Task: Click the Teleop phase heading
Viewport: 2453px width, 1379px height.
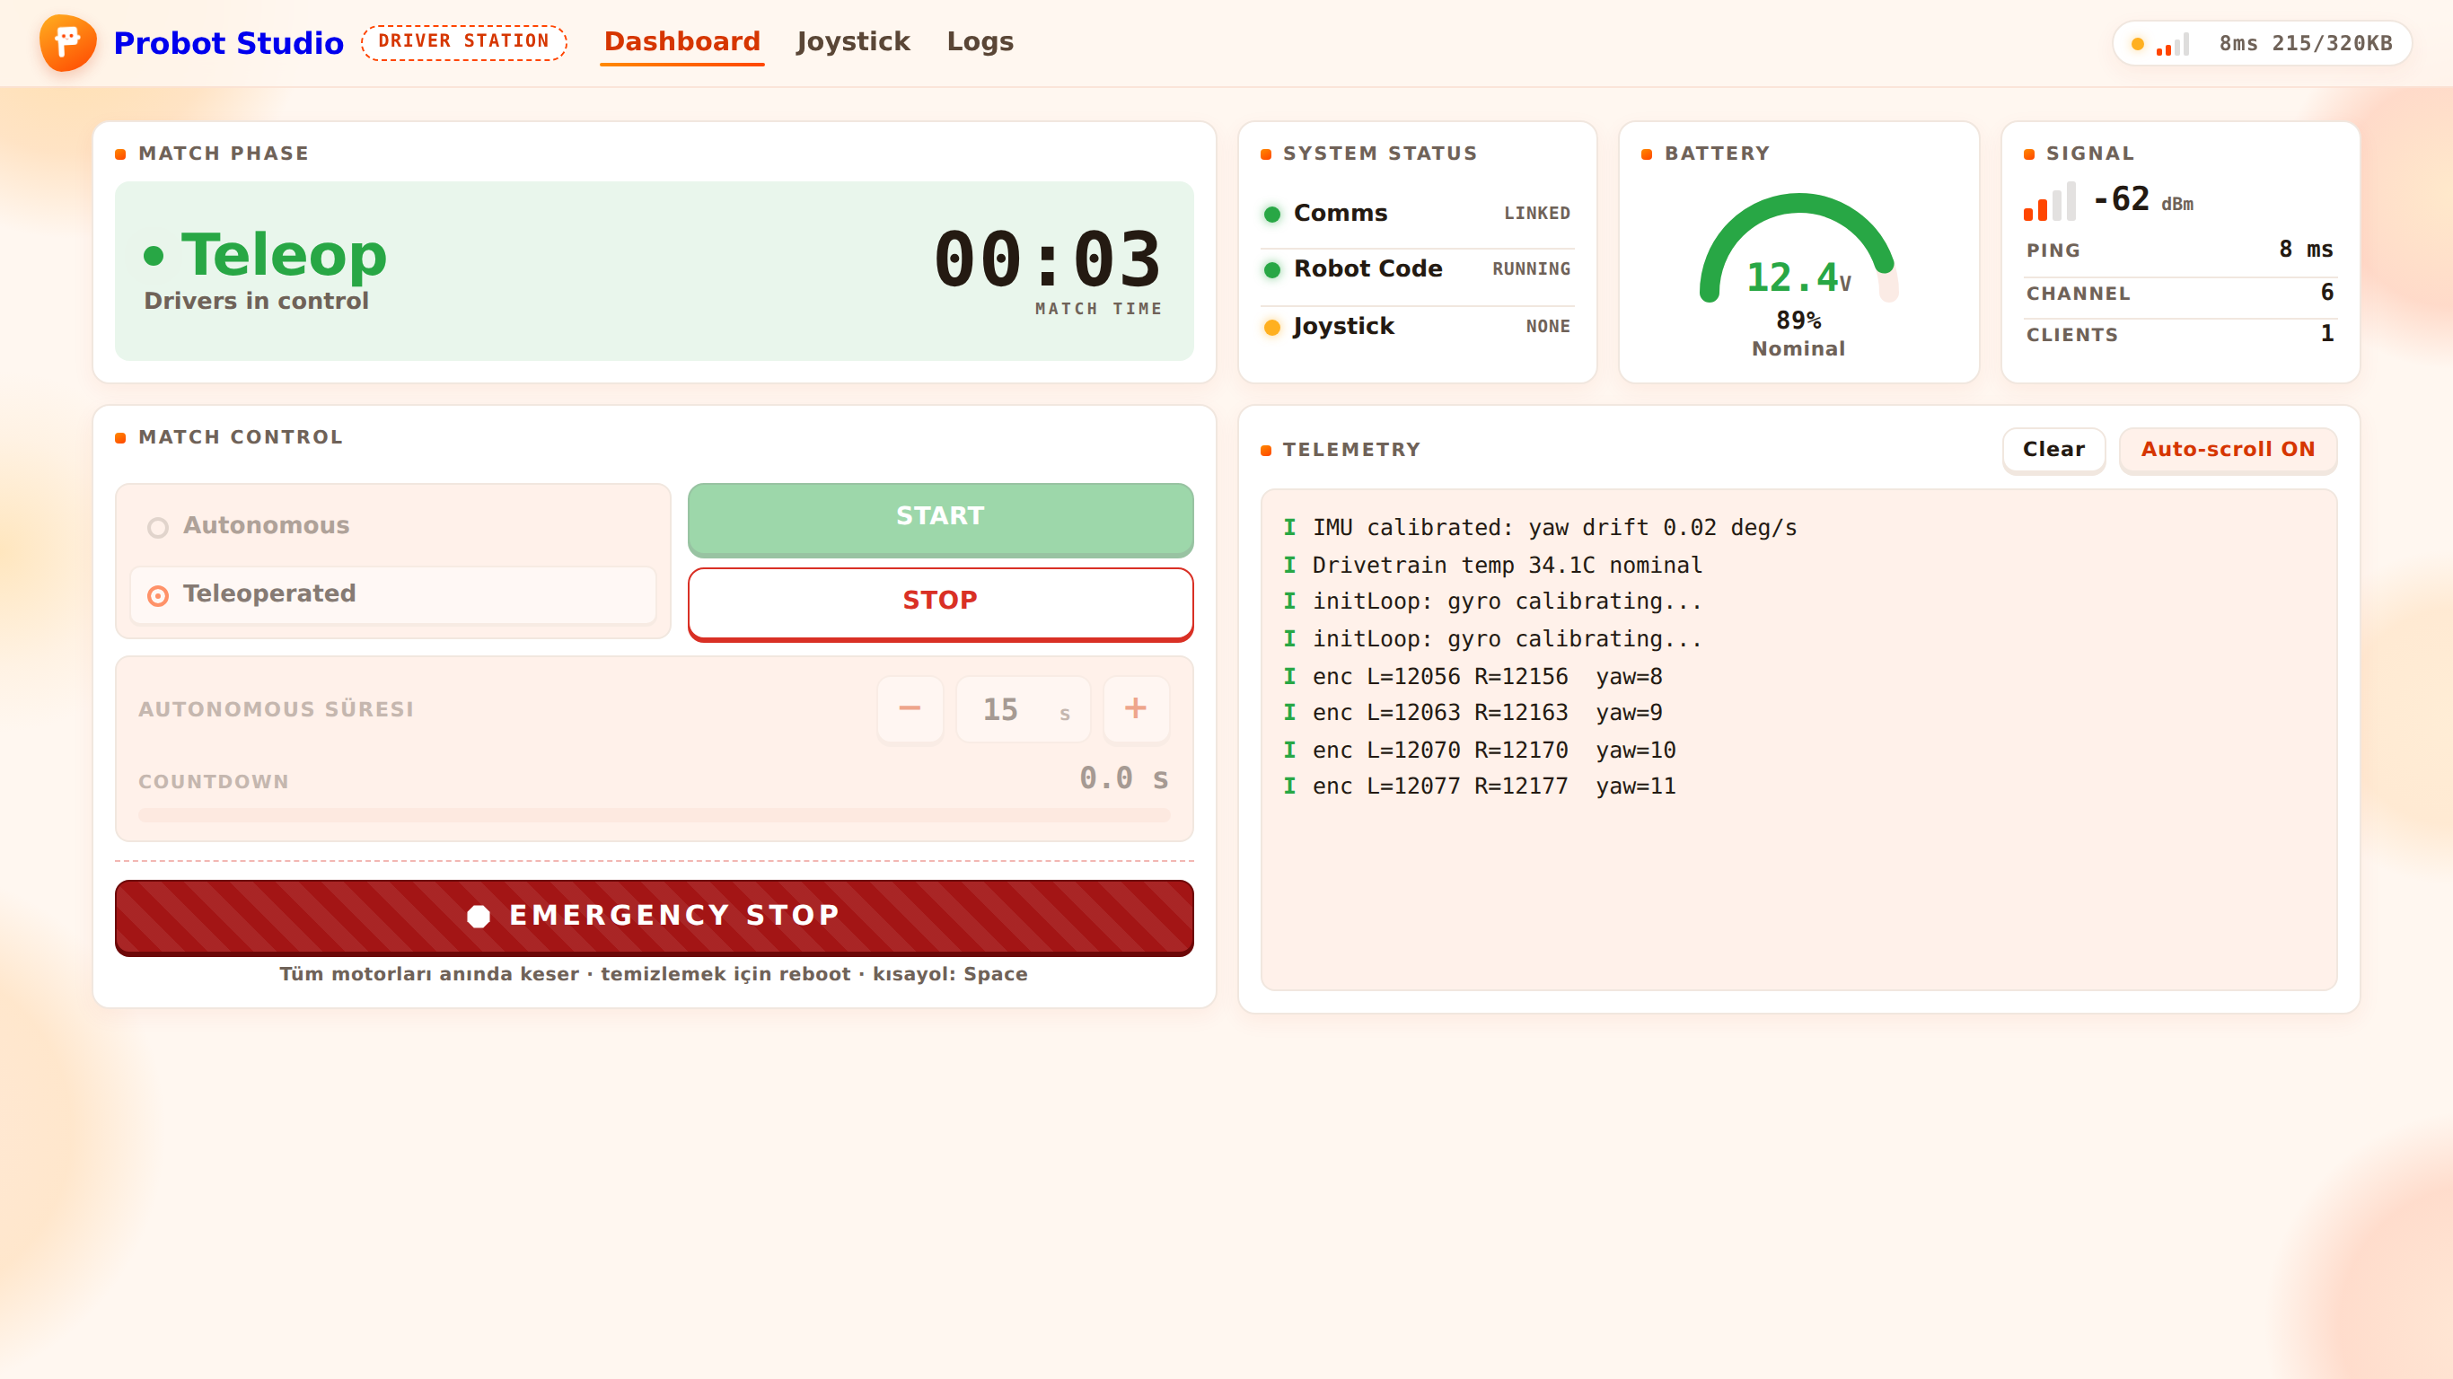Action: pos(284,255)
